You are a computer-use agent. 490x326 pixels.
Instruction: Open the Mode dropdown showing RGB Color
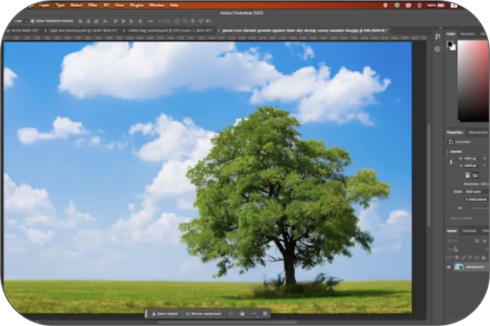tap(474, 192)
